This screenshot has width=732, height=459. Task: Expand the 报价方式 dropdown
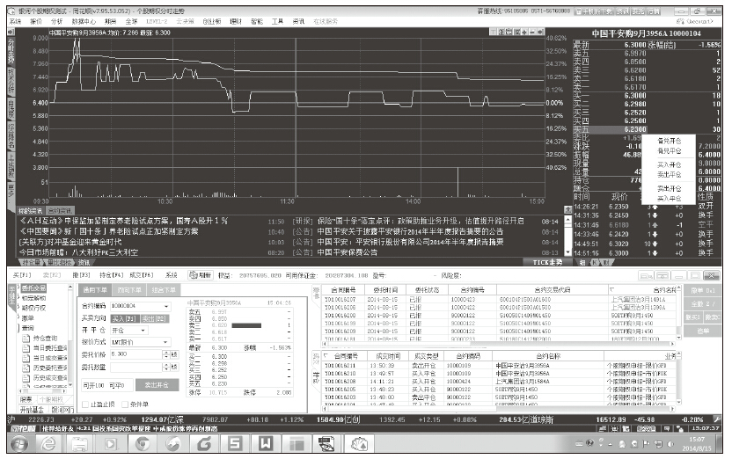coord(165,340)
